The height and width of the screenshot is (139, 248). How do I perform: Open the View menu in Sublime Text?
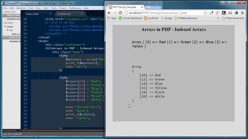38,8
